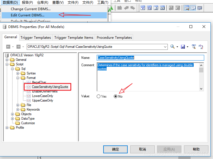213x159 pixels.
Task: Click the 应用(A) button
Action: click(x=169, y=149)
